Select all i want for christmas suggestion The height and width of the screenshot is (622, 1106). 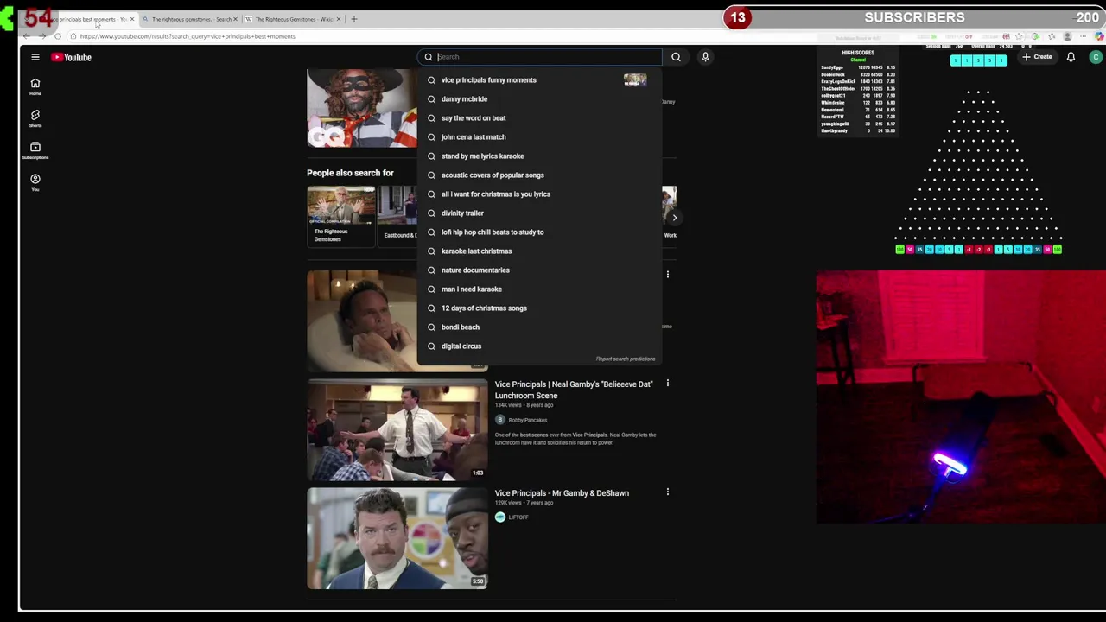click(540, 194)
